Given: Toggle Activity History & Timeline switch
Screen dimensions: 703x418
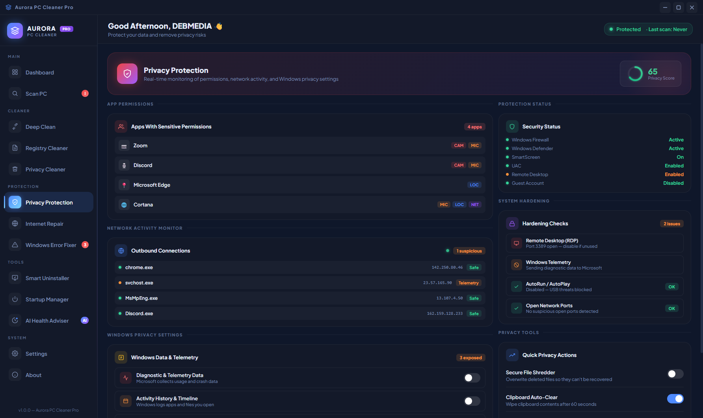Looking at the screenshot, I should pos(472,401).
